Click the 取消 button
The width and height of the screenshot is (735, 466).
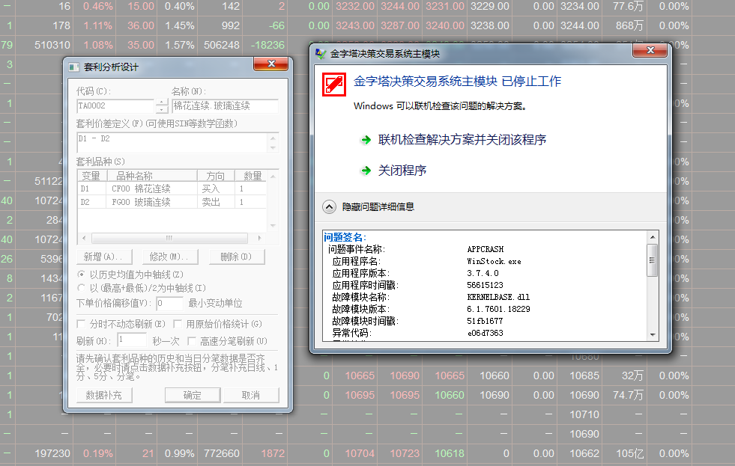coord(251,396)
